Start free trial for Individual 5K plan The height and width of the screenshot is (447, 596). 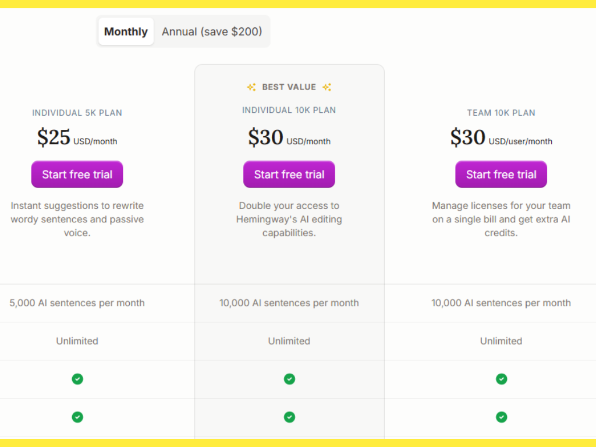pos(77,175)
